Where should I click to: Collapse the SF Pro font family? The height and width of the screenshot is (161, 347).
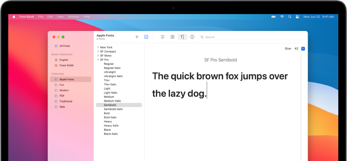(98, 60)
